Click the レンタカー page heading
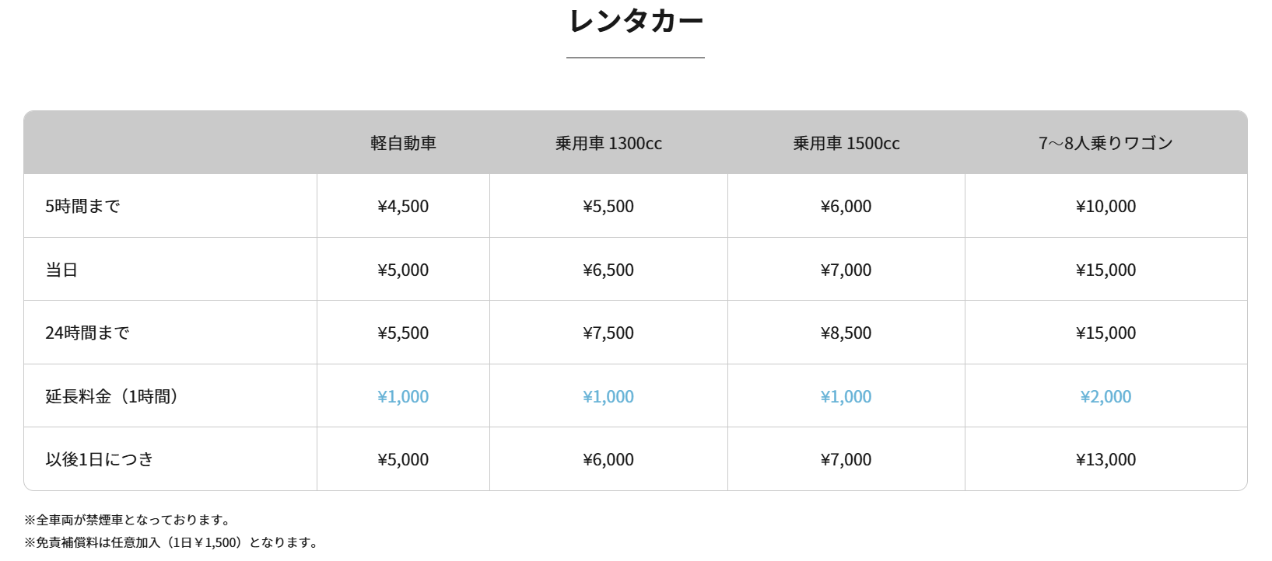Viewport: 1272px width, 561px height. click(x=636, y=21)
